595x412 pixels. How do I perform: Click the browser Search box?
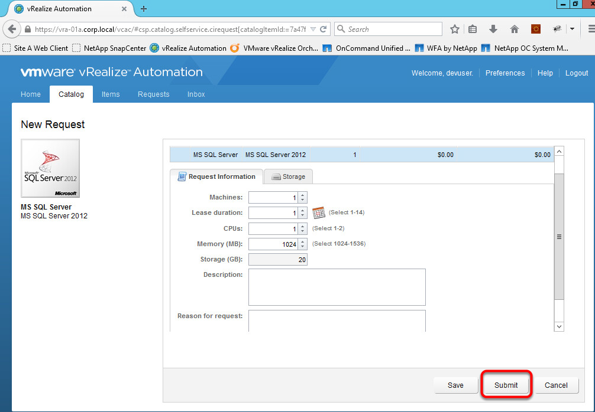coord(388,29)
